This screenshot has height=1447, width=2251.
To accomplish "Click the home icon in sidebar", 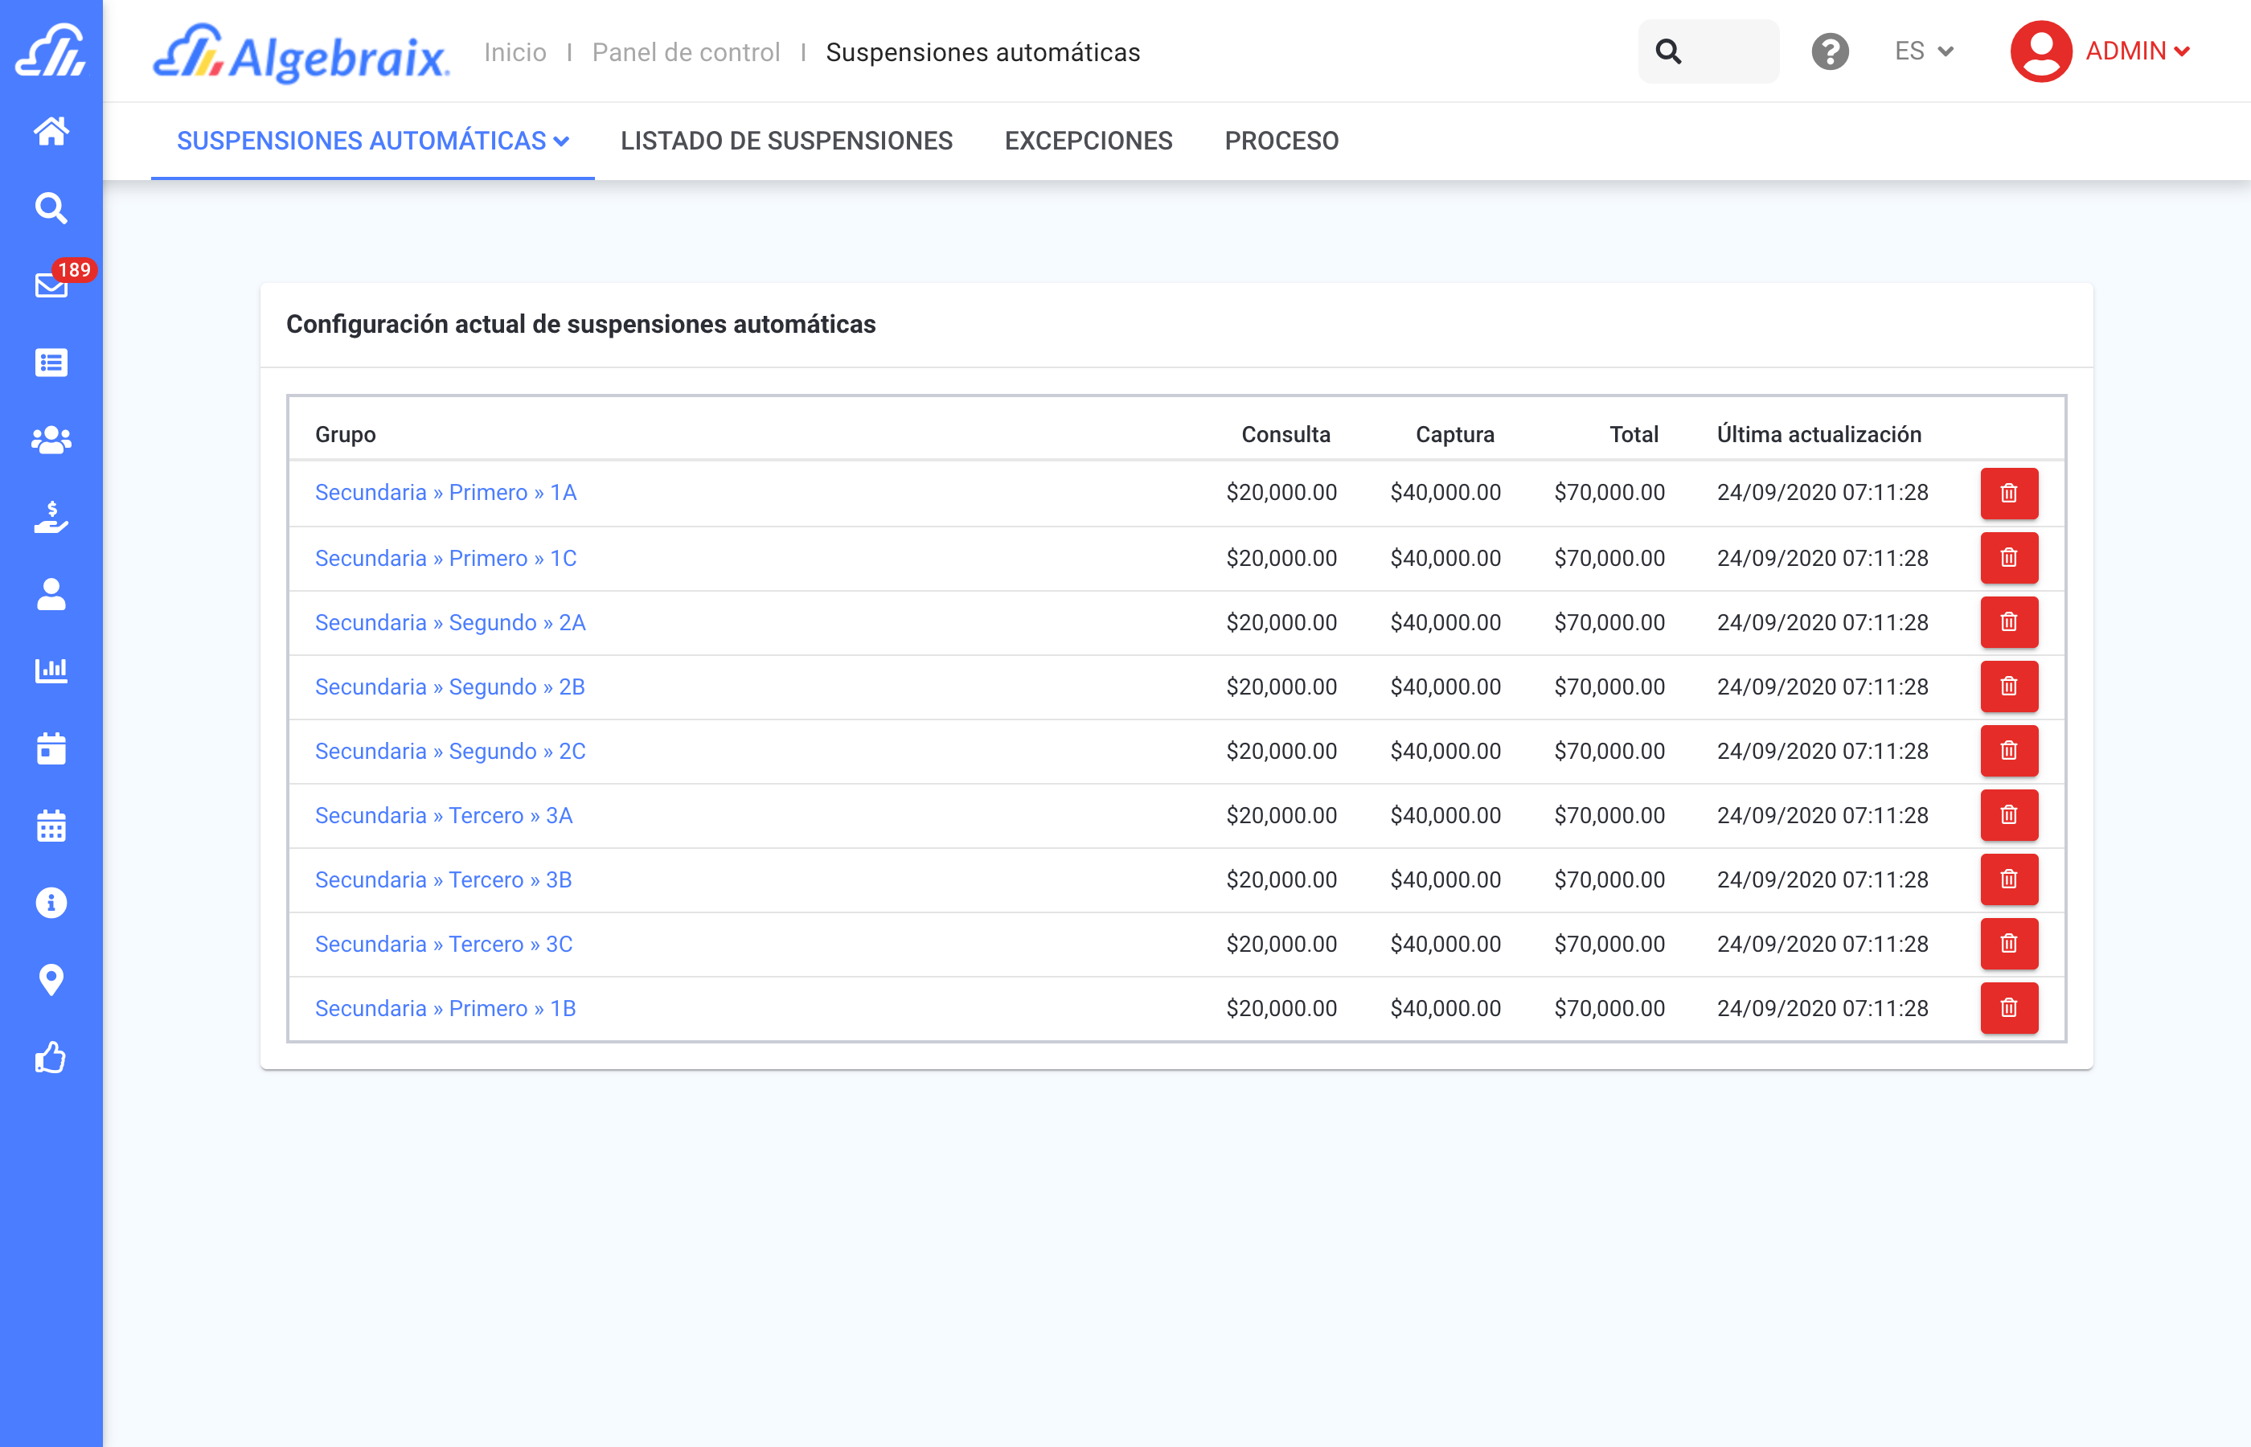I will coord(51,130).
